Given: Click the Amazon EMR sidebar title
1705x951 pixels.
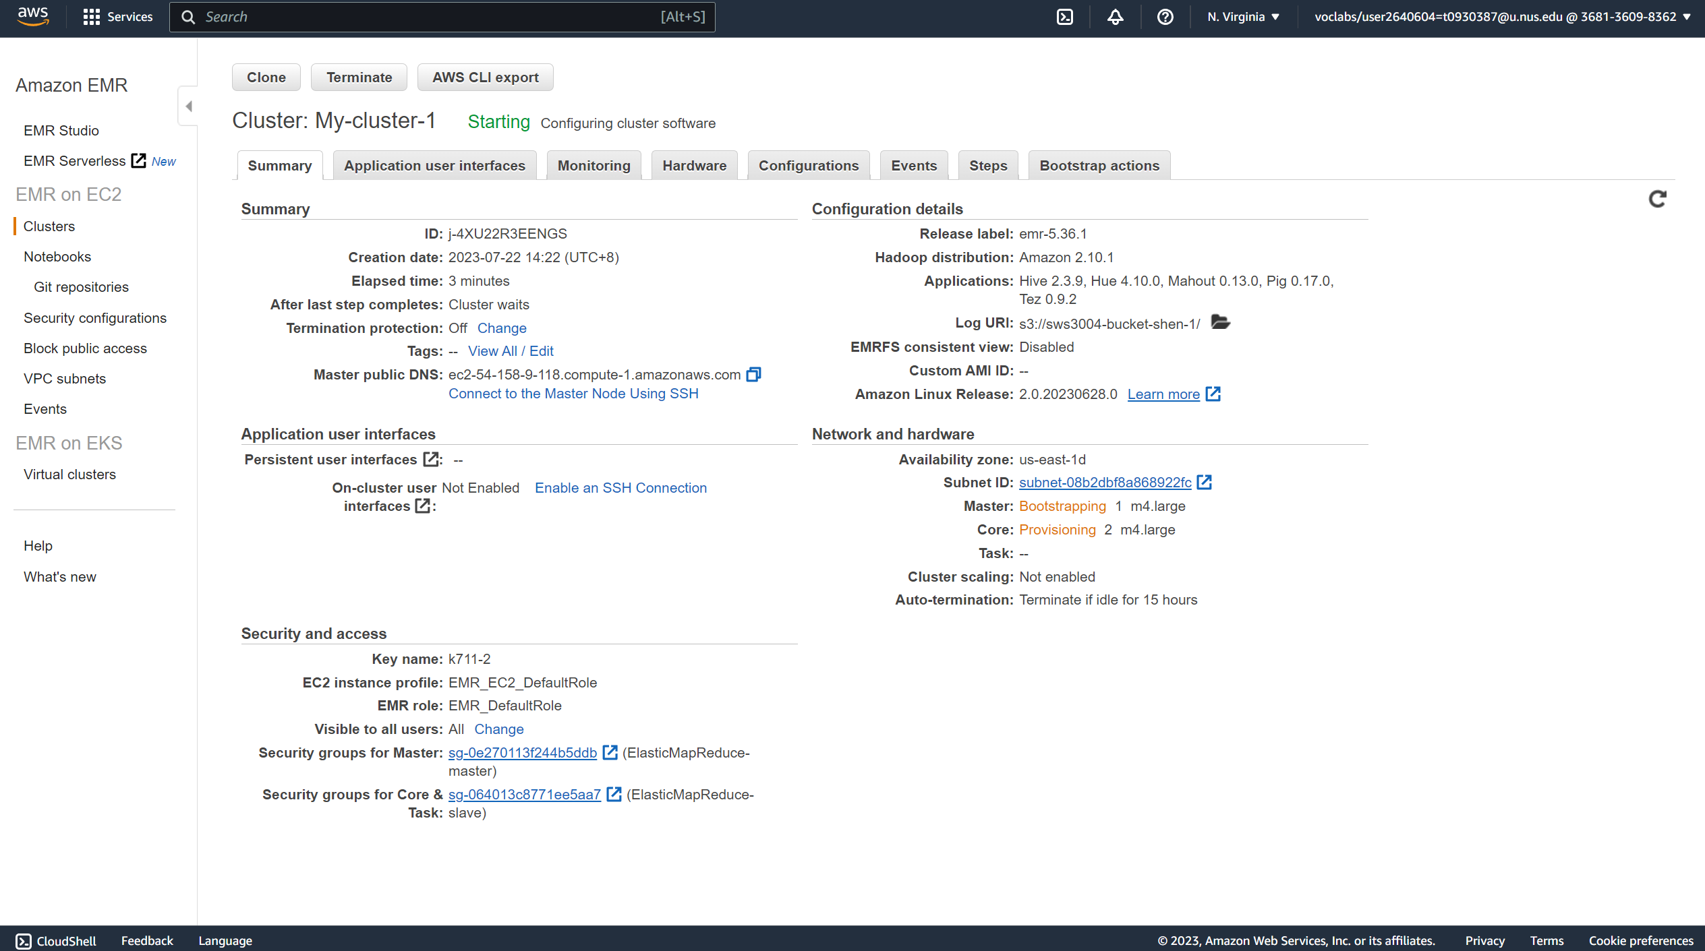Looking at the screenshot, I should (71, 86).
